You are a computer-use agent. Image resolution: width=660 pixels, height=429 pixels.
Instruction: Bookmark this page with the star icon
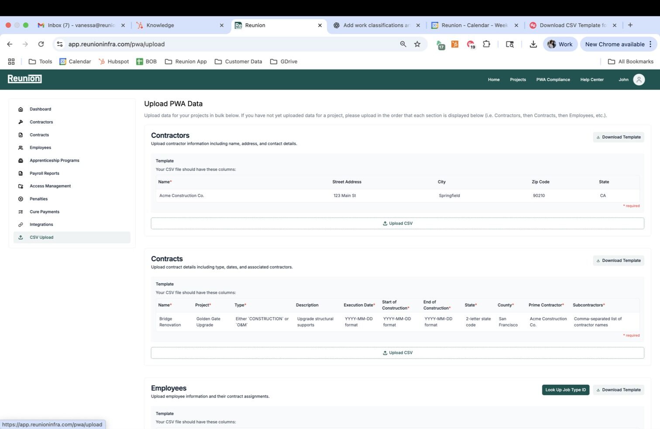click(x=417, y=44)
